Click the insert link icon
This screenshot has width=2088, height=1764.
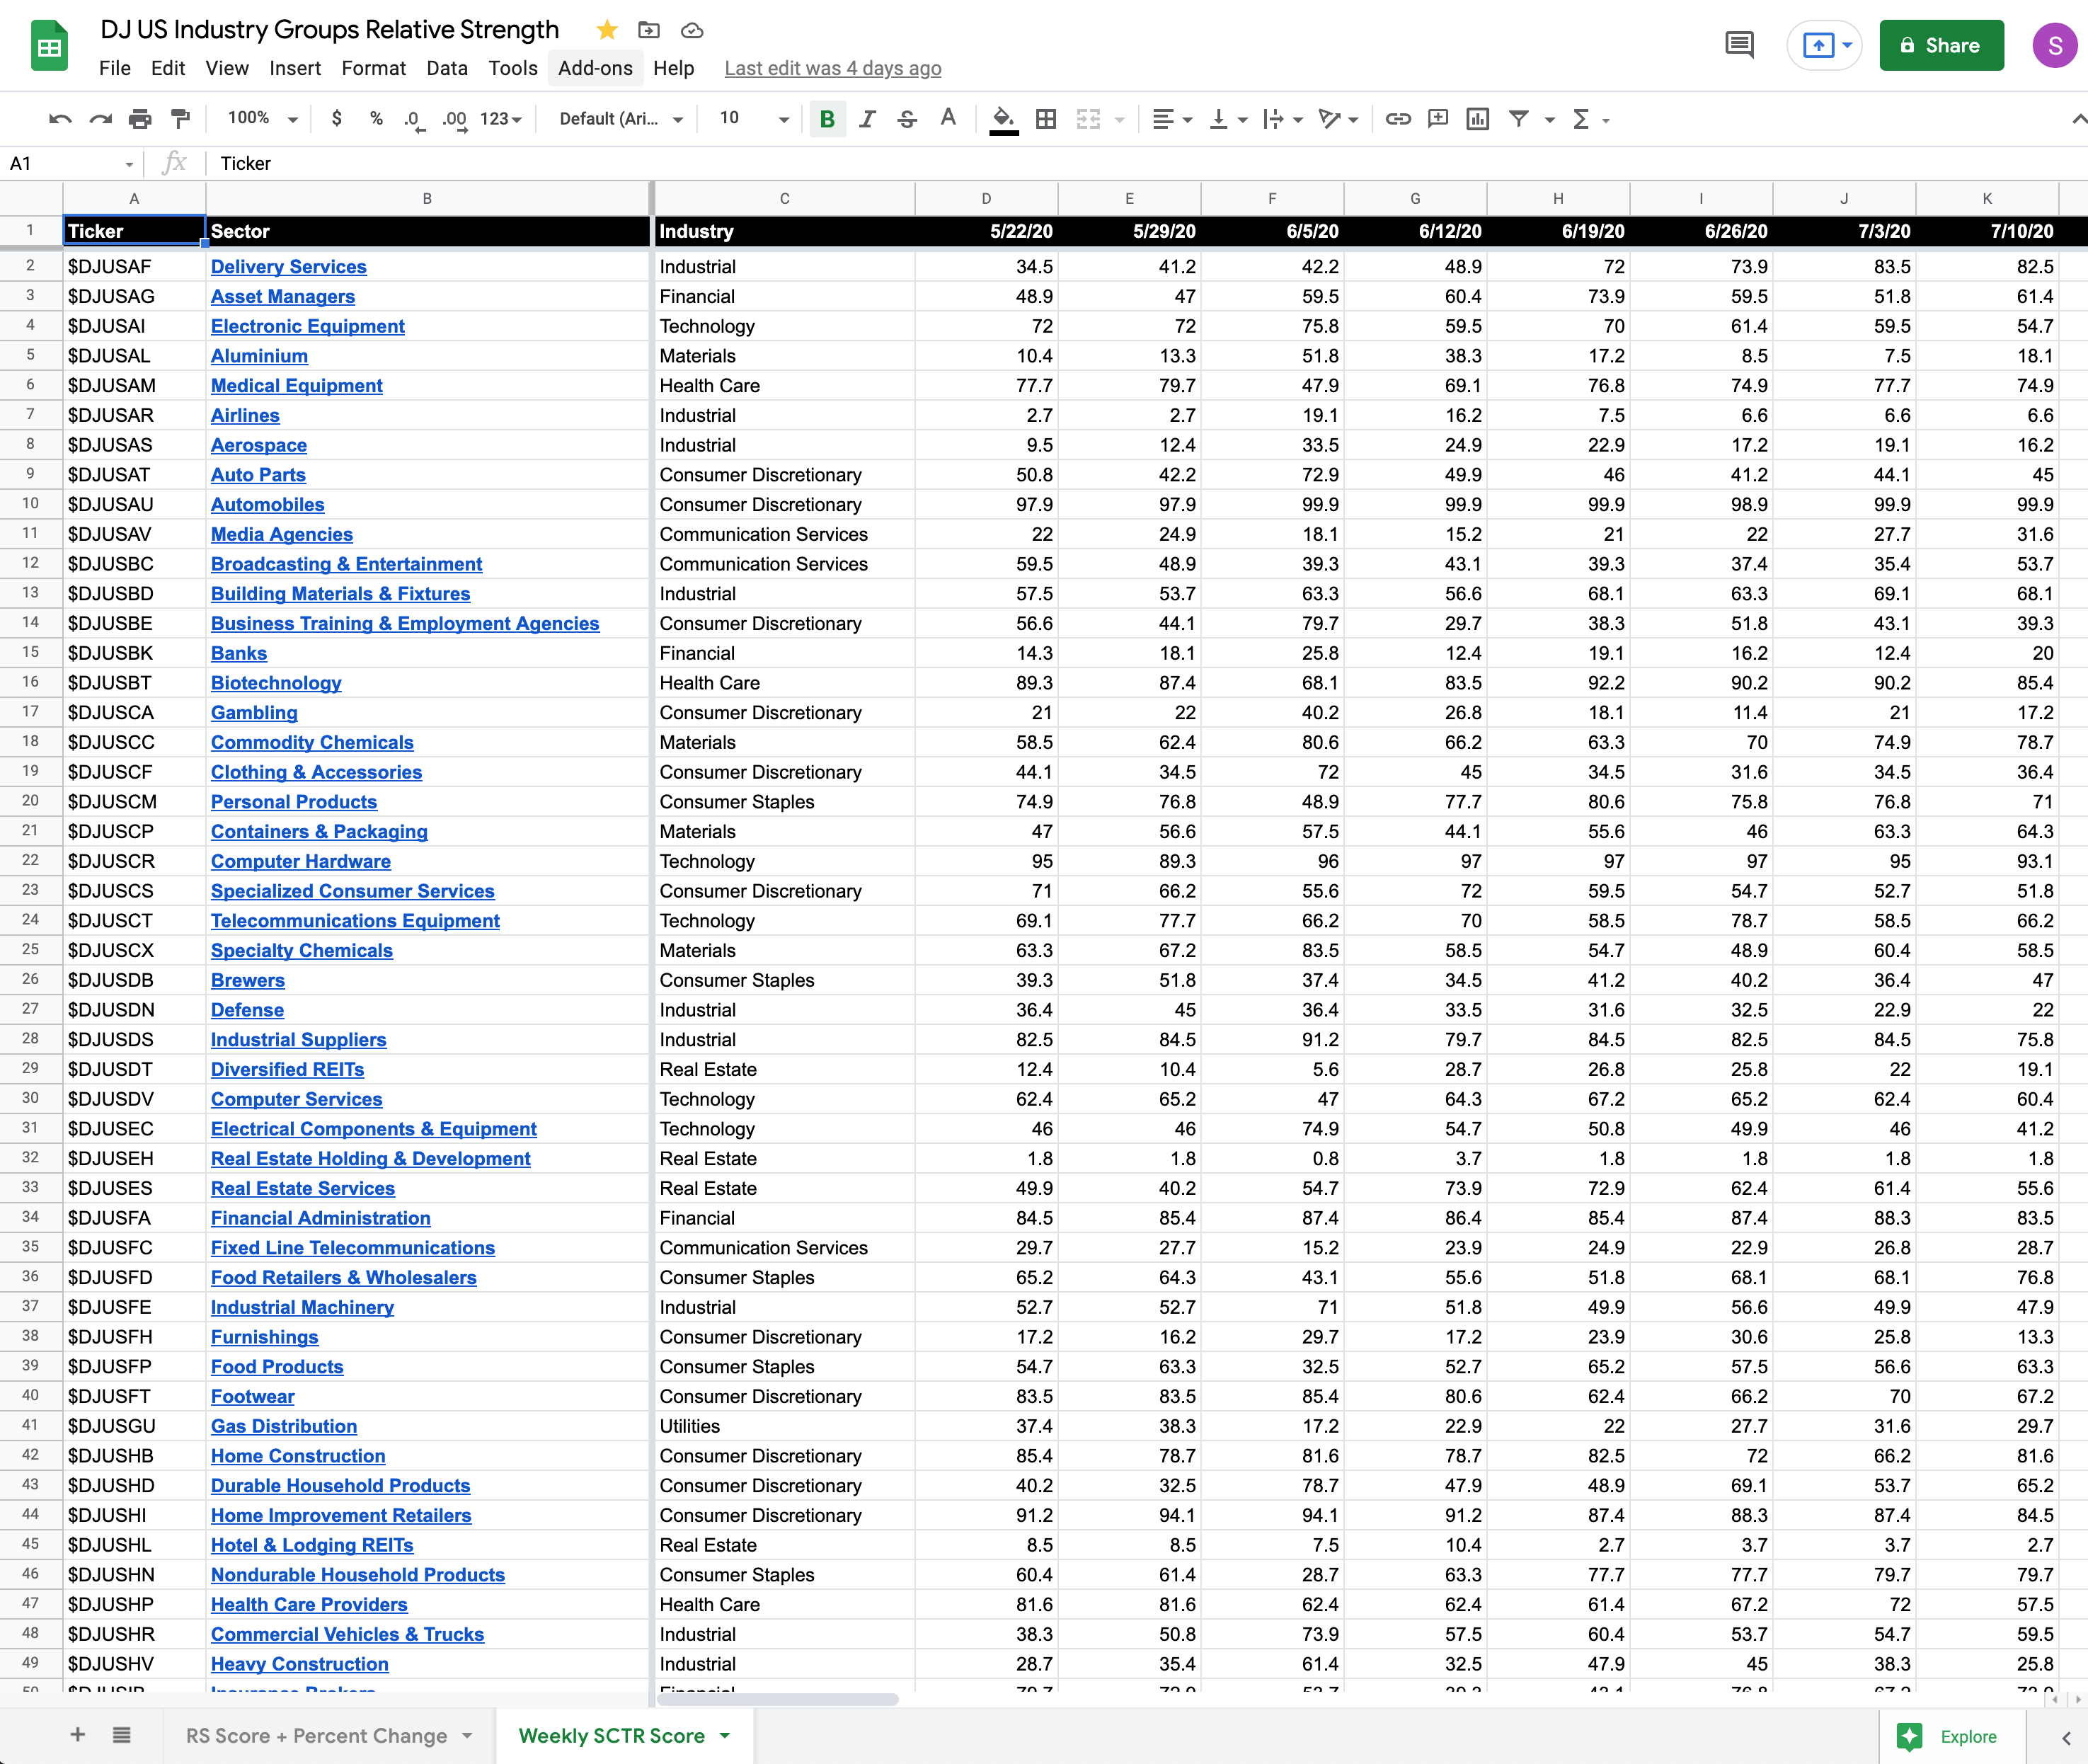click(1398, 119)
